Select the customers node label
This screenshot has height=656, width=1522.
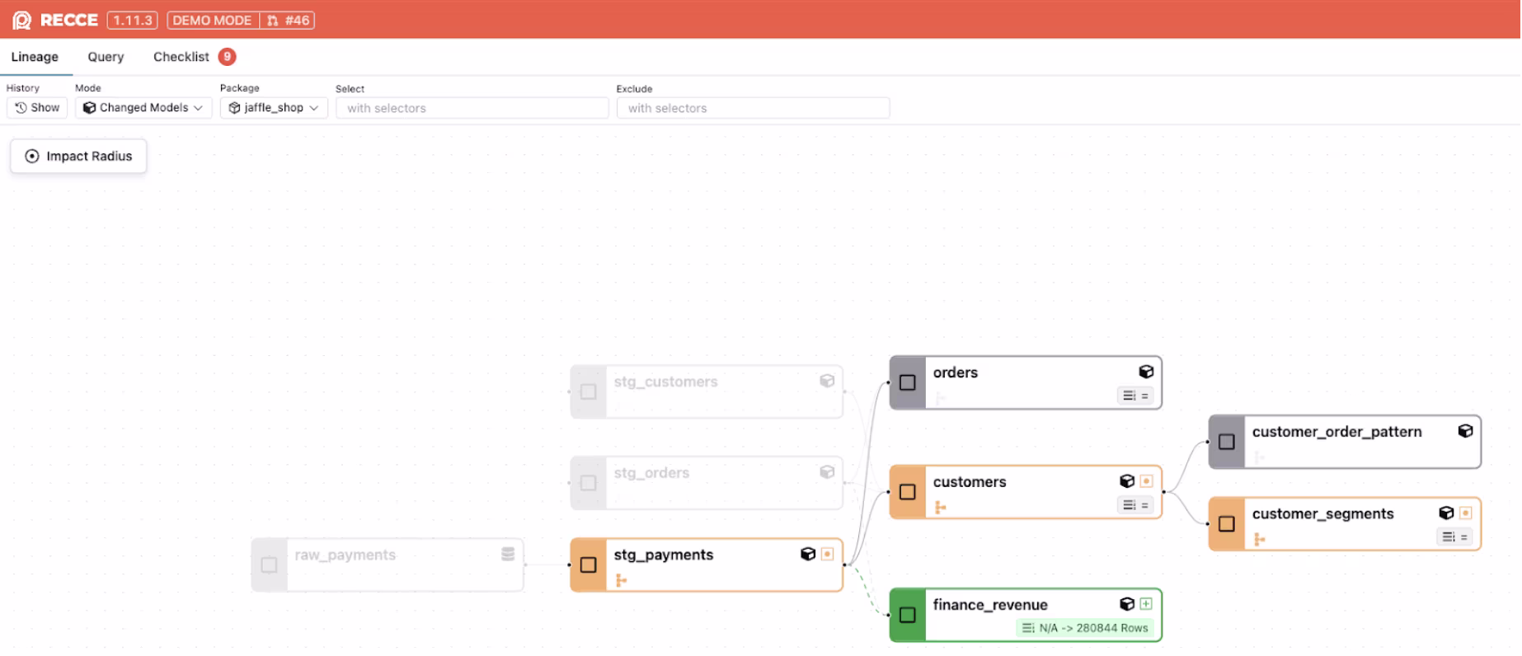[x=970, y=482]
